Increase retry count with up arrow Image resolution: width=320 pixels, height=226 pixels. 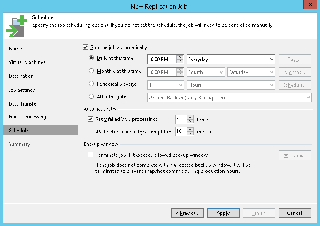pos(190,117)
